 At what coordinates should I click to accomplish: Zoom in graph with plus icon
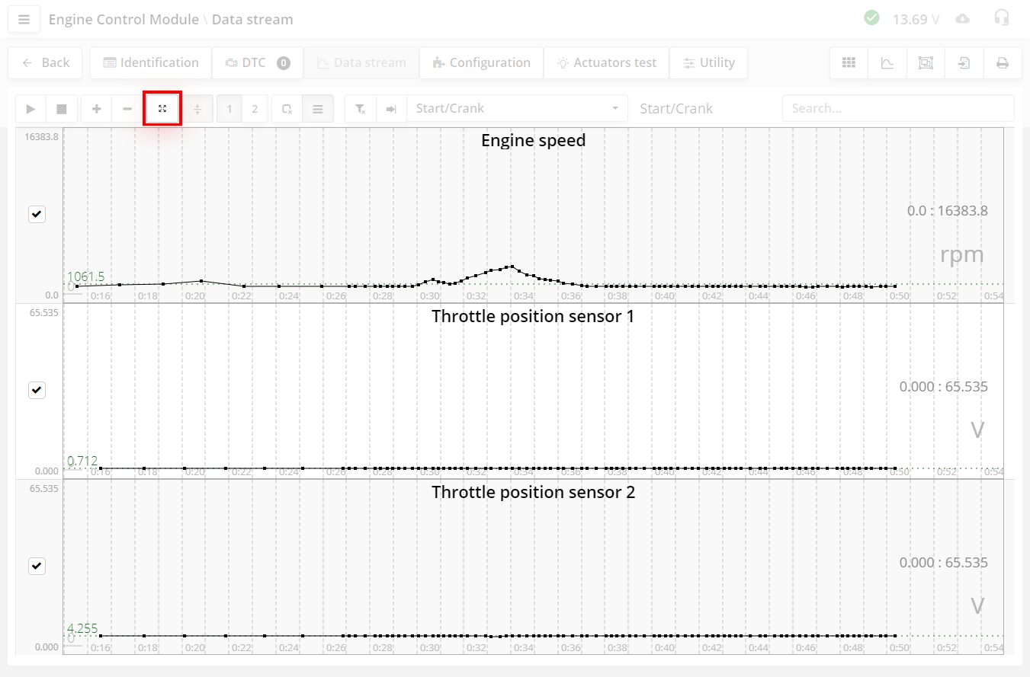click(96, 109)
